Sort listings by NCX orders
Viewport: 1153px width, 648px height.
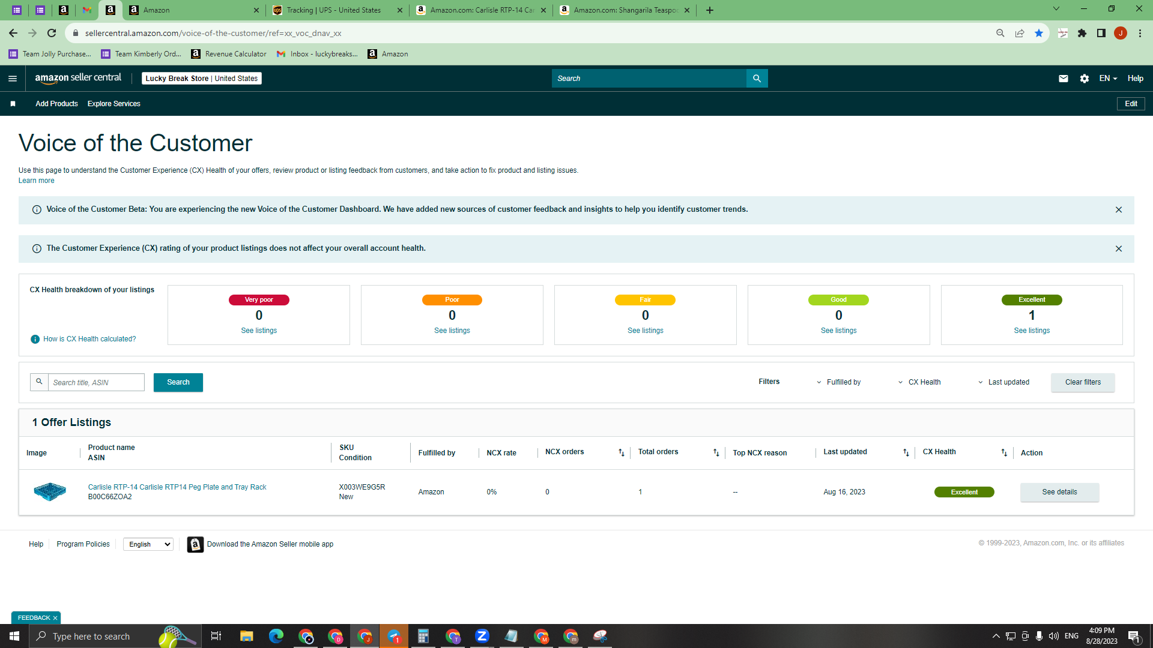tap(621, 453)
